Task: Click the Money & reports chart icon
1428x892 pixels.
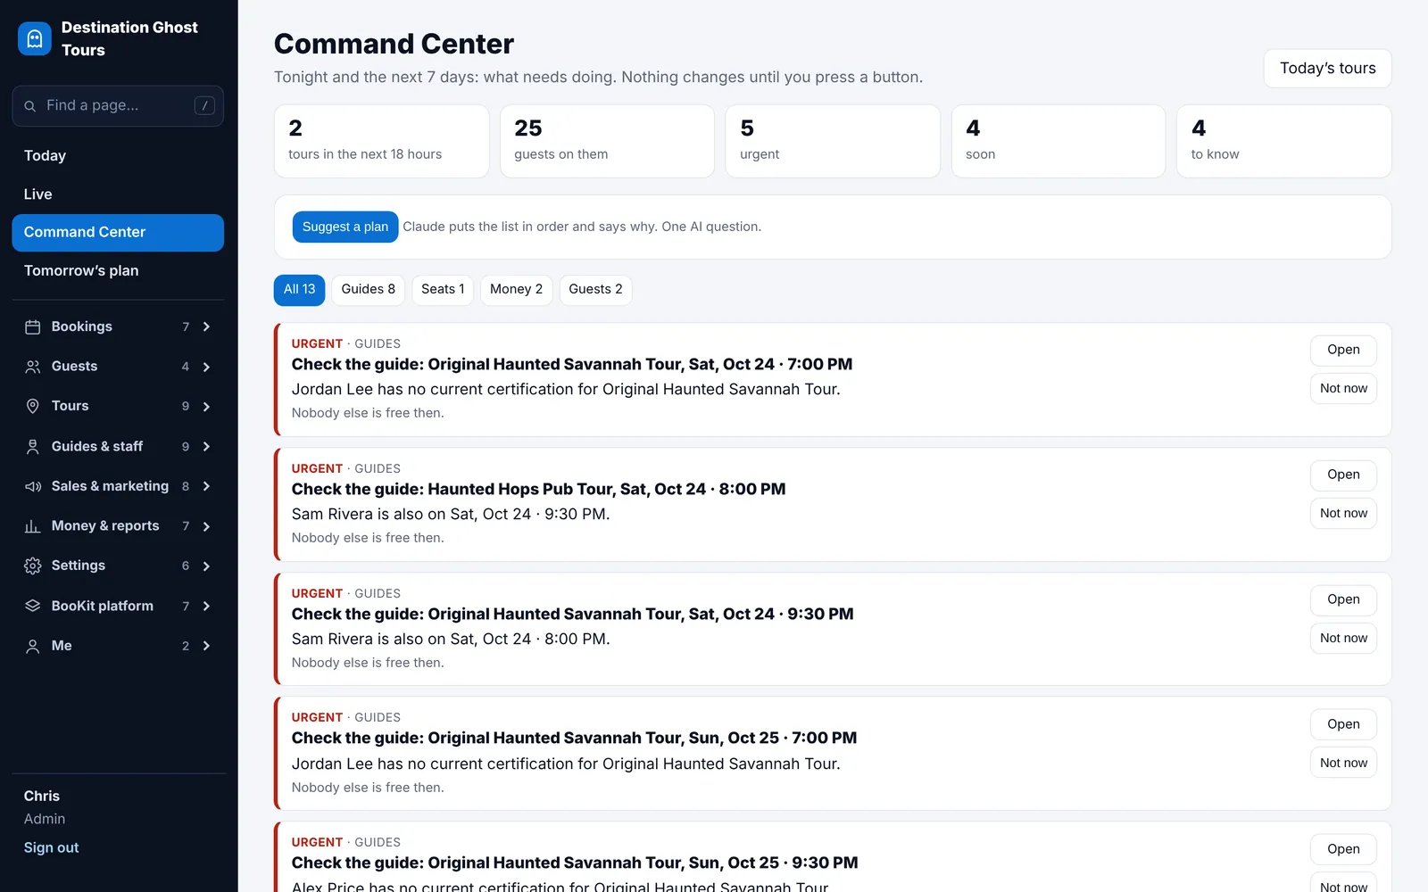Action: coord(33,526)
